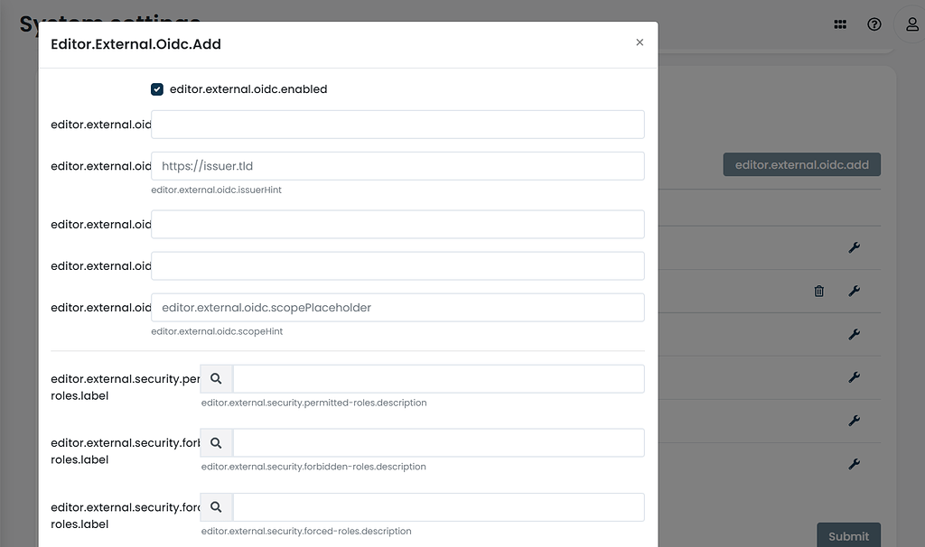The width and height of the screenshot is (925, 547).
Task: Delete the setting using the trash icon
Action: click(818, 291)
